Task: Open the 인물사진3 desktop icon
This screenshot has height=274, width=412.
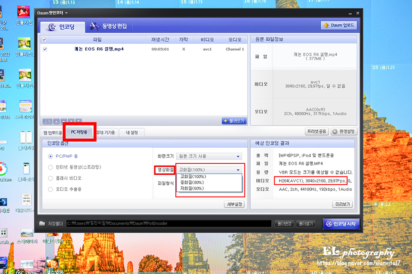Action: pyautogui.click(x=25, y=47)
